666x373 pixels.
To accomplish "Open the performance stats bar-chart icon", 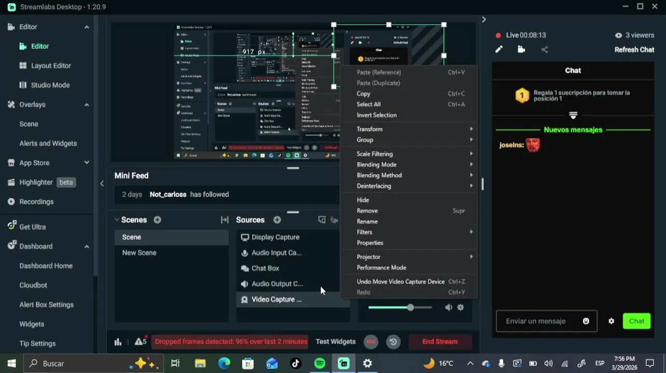I will click(x=118, y=341).
